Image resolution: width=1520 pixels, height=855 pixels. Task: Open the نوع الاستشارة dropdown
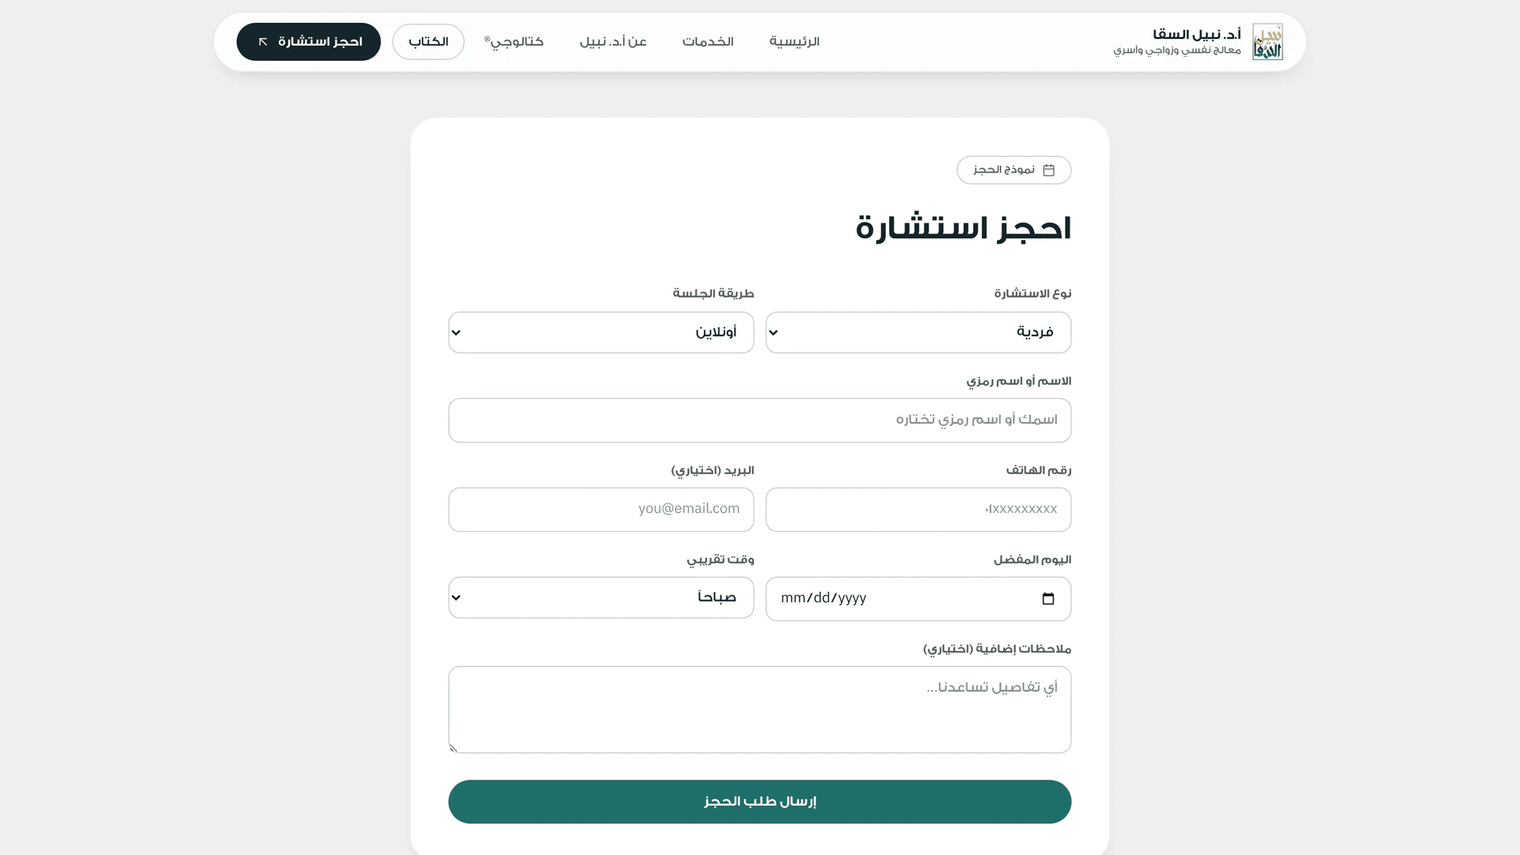pos(918,332)
